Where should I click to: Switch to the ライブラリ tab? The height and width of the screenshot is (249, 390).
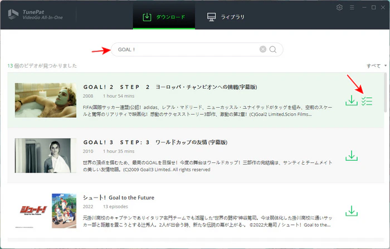coord(226,17)
